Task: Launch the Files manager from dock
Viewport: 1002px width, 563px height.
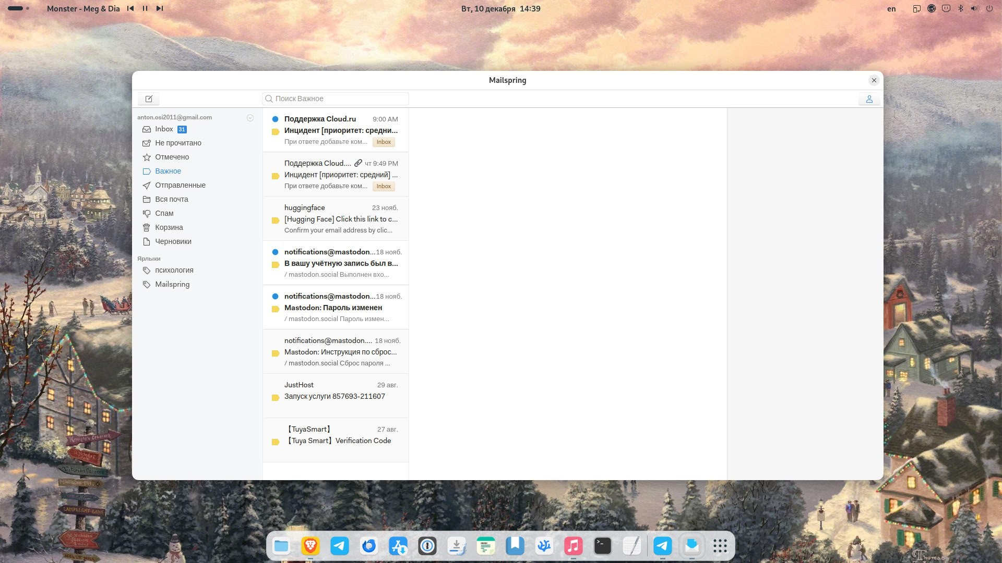Action: click(x=281, y=546)
